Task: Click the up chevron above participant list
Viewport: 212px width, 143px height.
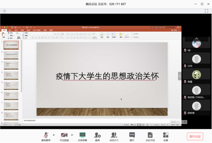Action: click(x=196, y=39)
